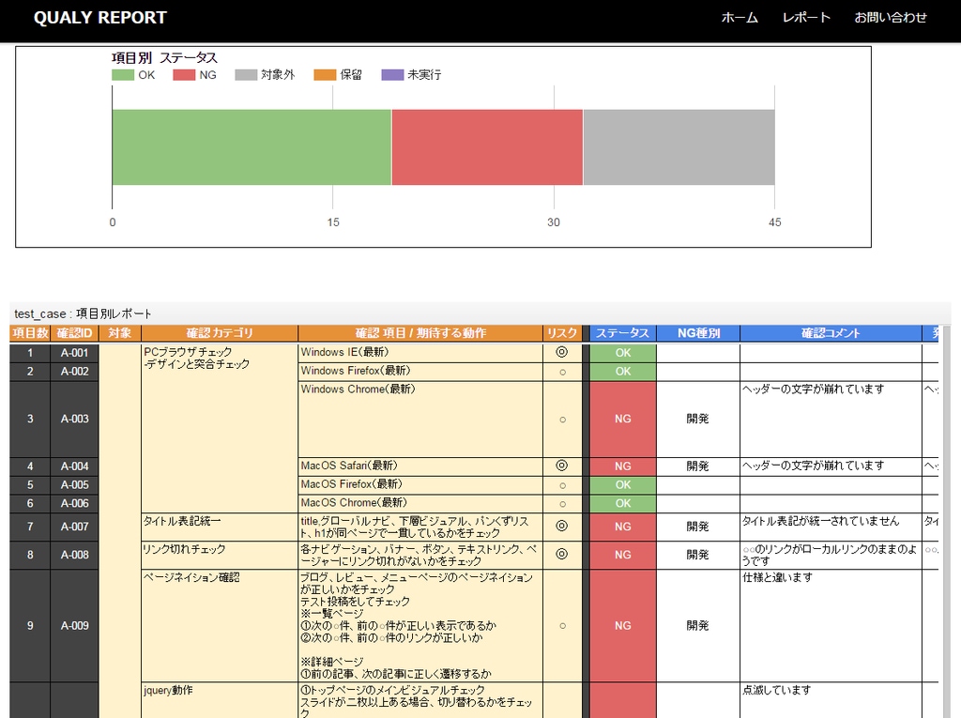961x718 pixels.
Task: Click comment タイトル表記が統一されていません
Action: click(x=820, y=521)
